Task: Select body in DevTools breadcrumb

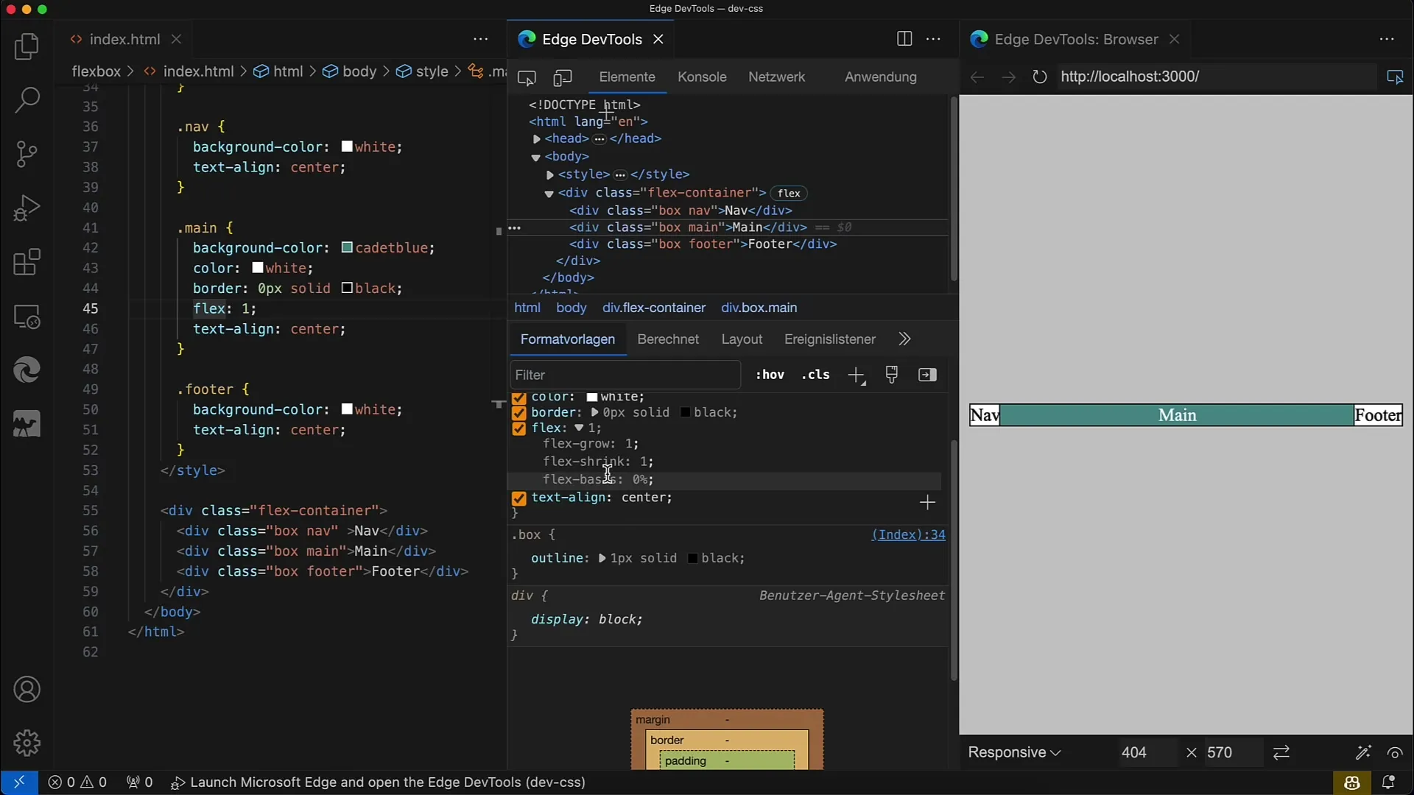Action: click(571, 308)
